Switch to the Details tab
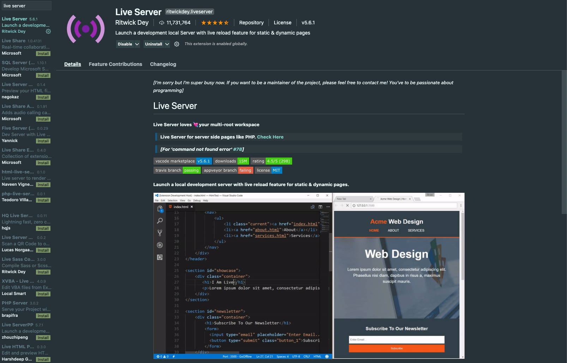This screenshot has width=567, height=363. pos(73,64)
